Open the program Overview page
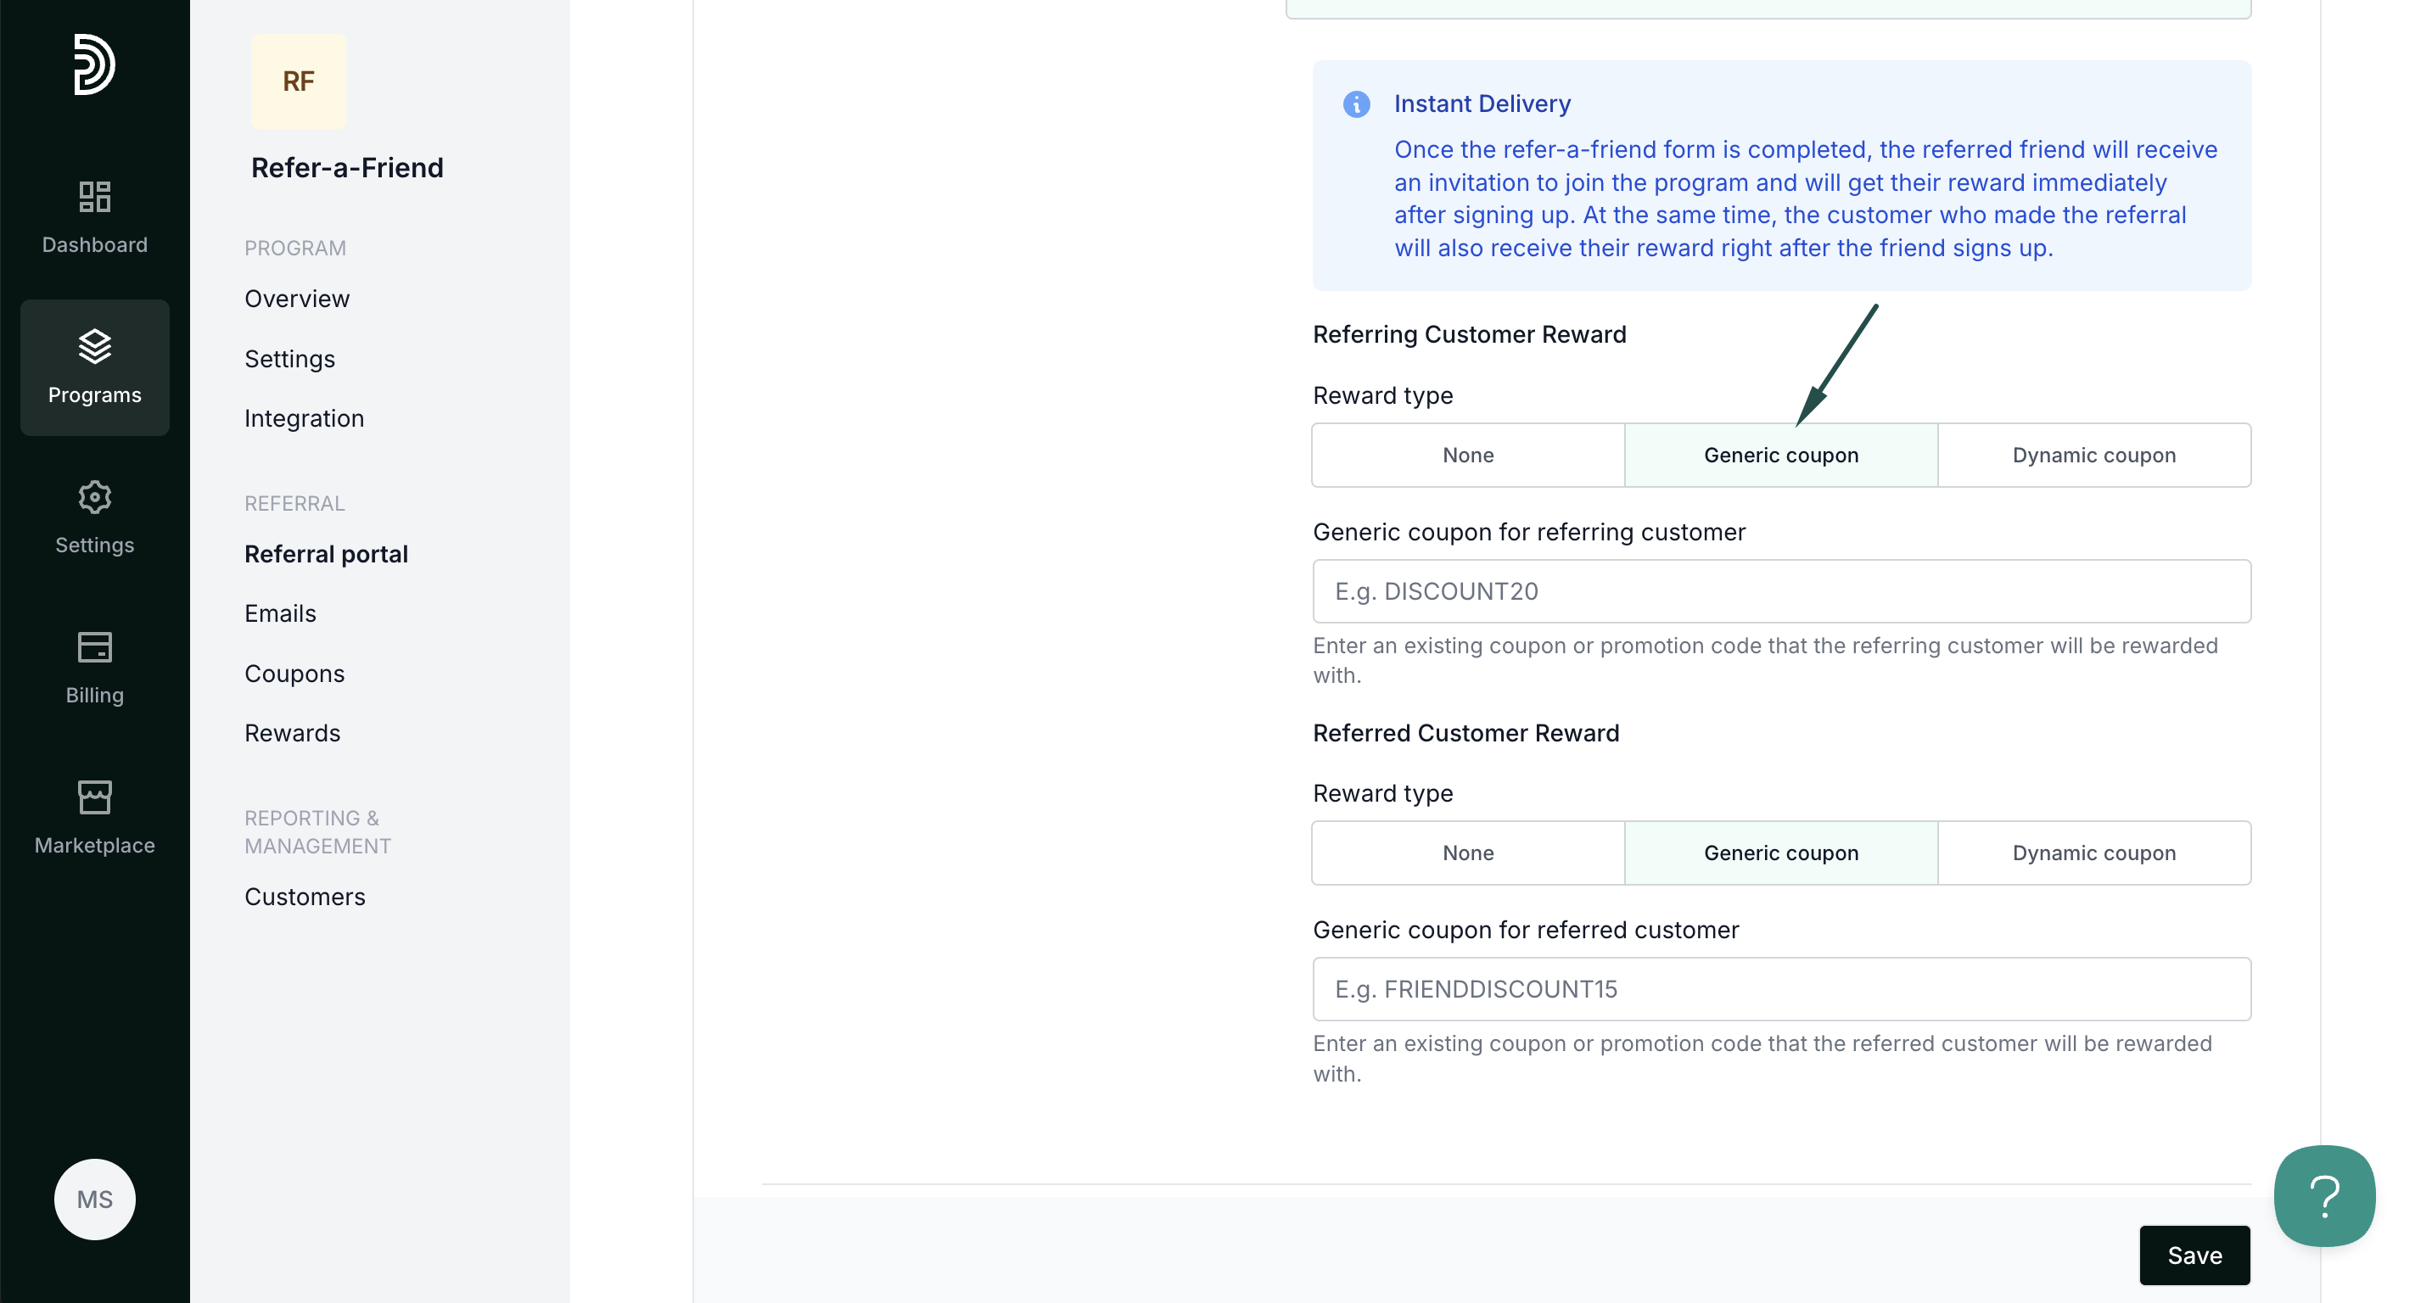 (296, 299)
